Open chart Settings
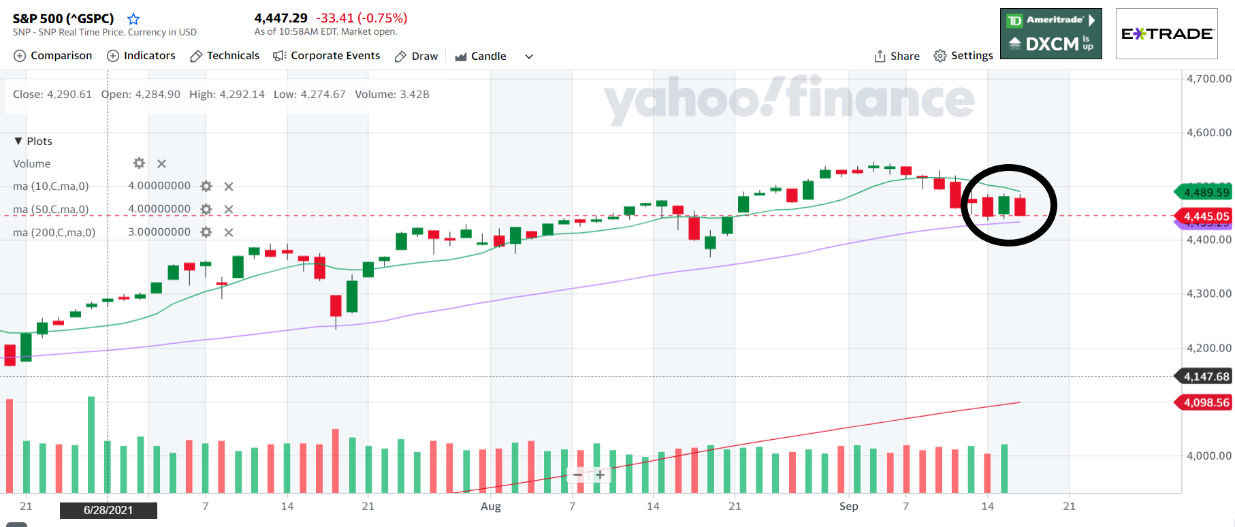Viewport: 1235px width, 527px height. [963, 56]
